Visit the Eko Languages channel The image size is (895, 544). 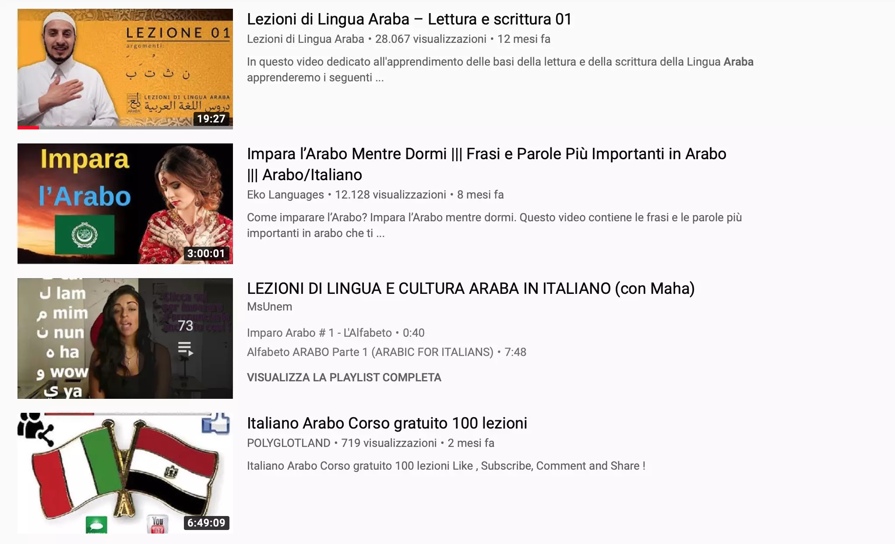coord(285,195)
